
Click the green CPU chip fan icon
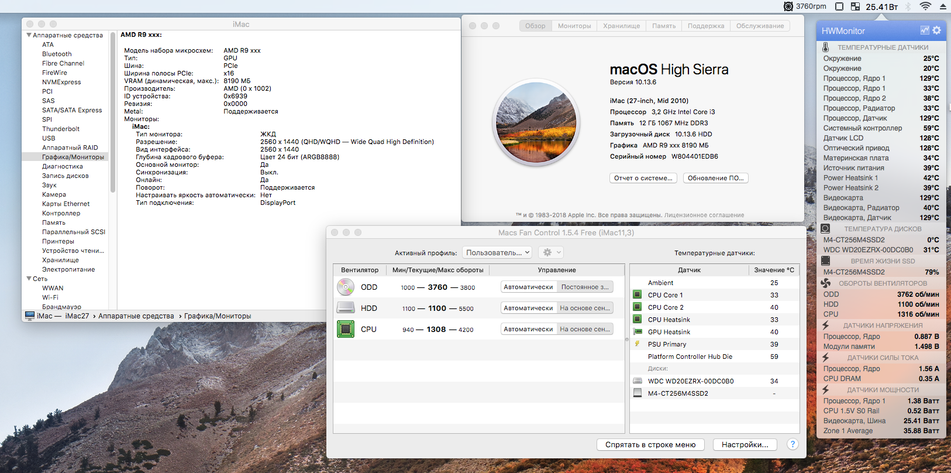(346, 329)
